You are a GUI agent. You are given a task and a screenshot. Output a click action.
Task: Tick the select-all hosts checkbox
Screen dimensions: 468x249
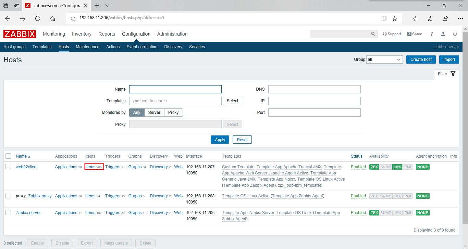tap(8, 156)
